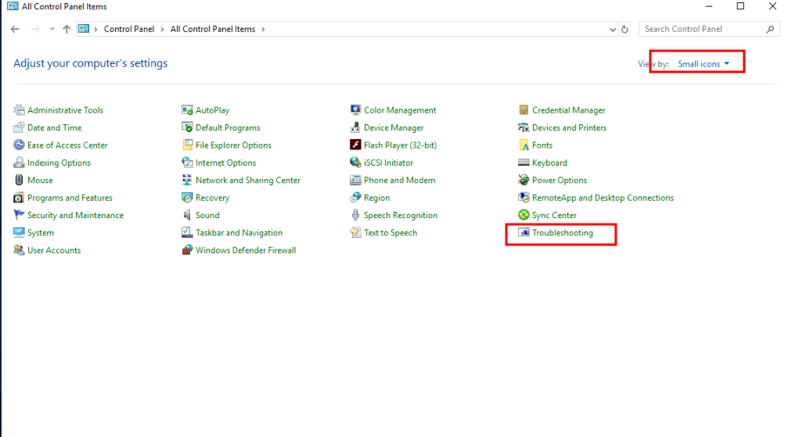The width and height of the screenshot is (788, 437).
Task: Click the Refresh button beside address bar
Action: point(624,30)
